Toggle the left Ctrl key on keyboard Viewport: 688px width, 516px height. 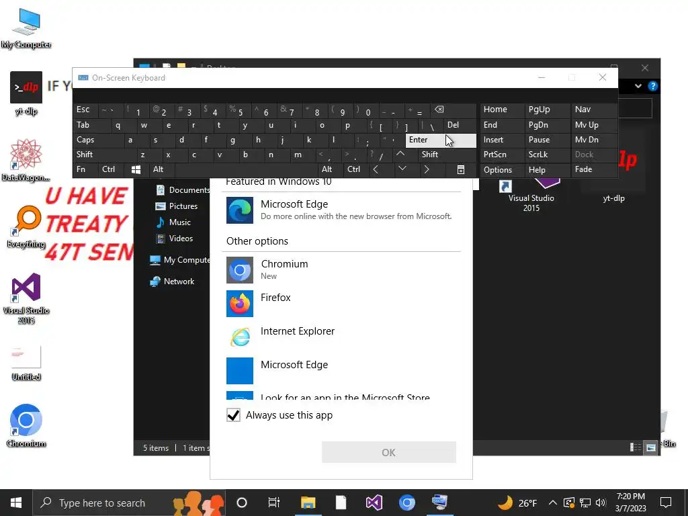(x=111, y=169)
